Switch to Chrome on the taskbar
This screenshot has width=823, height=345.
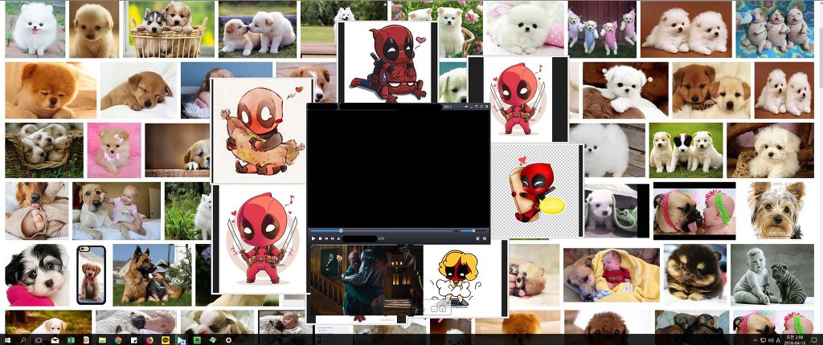click(x=118, y=340)
